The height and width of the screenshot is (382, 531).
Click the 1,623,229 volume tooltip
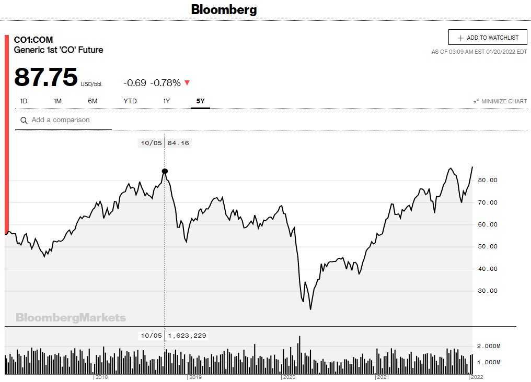click(x=174, y=336)
